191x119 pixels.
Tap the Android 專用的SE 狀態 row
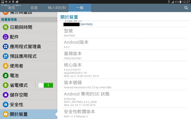[124, 99]
